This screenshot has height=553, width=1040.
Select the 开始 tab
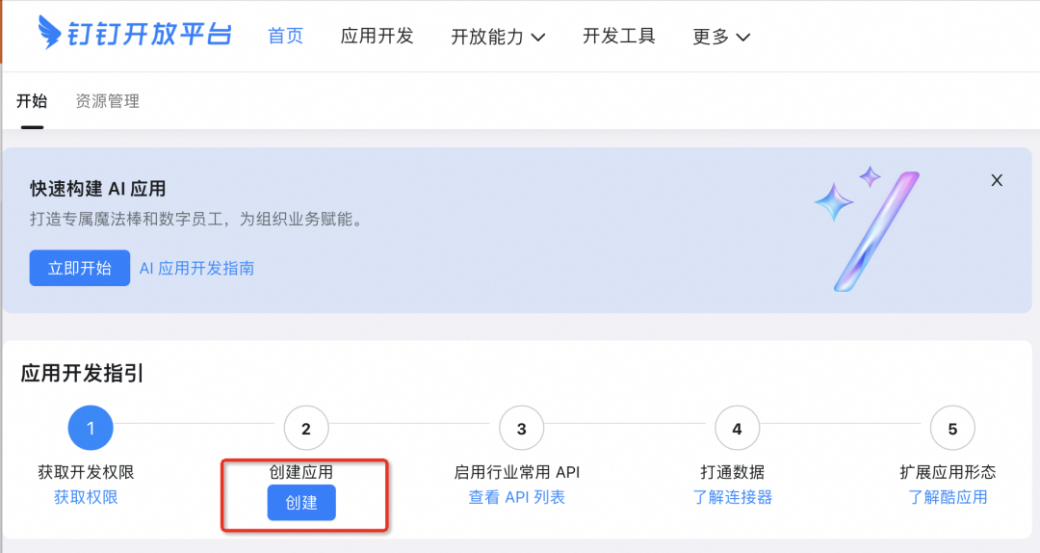point(32,101)
